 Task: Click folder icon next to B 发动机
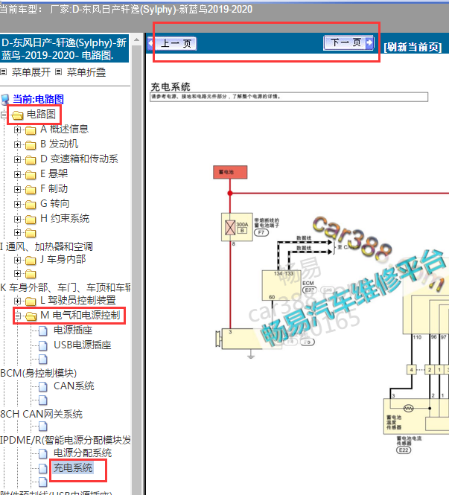coord(31,145)
